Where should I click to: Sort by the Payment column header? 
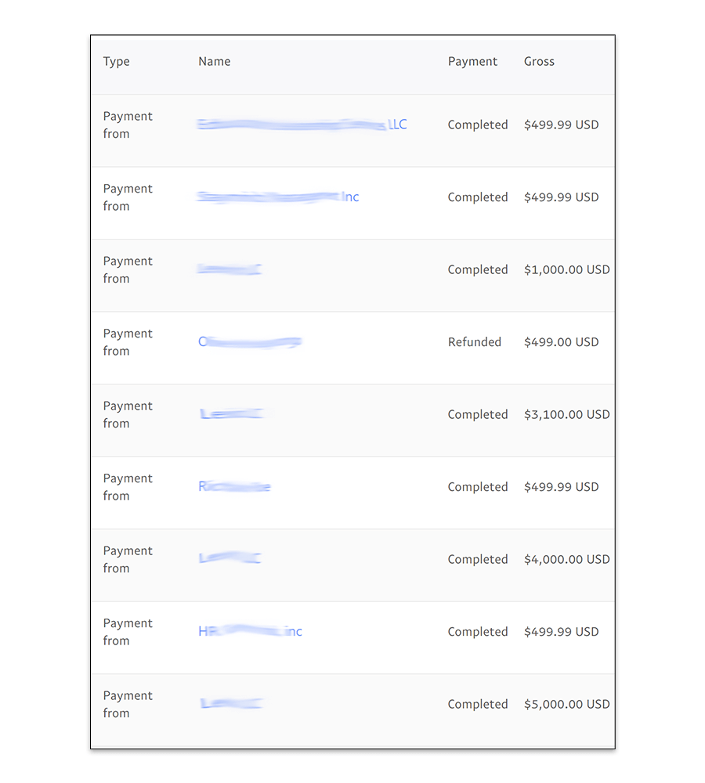472,61
